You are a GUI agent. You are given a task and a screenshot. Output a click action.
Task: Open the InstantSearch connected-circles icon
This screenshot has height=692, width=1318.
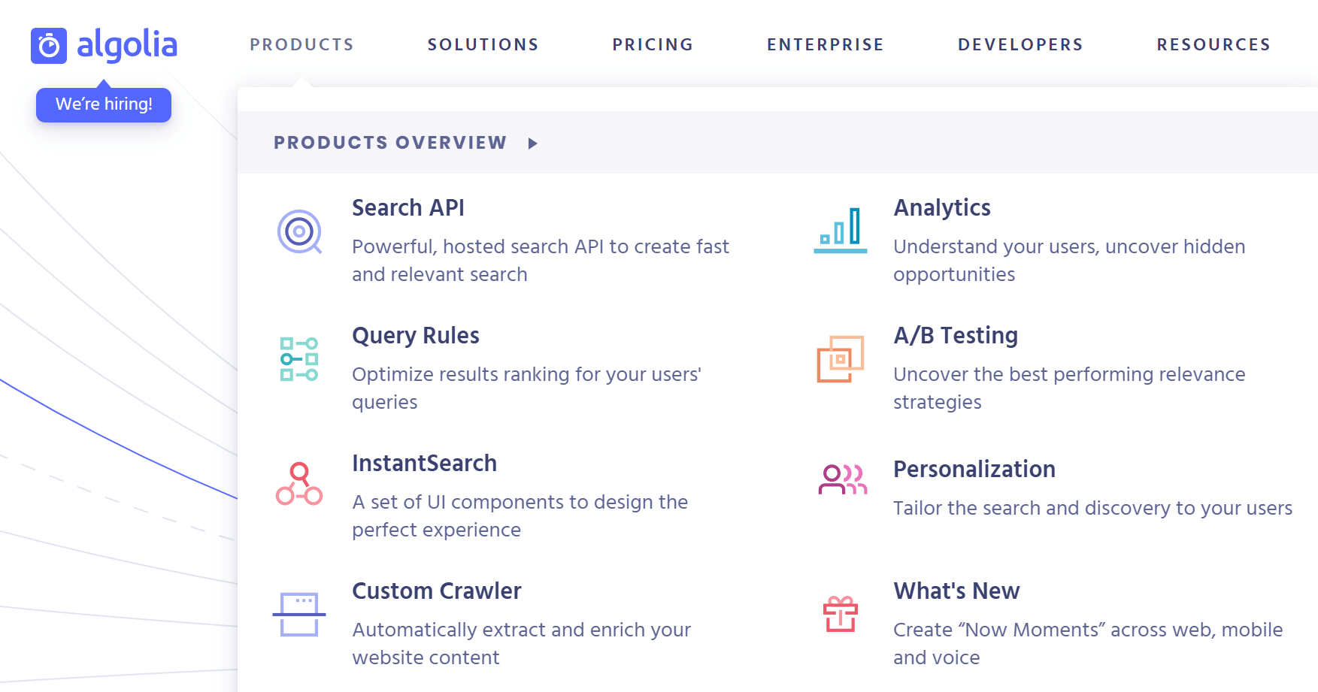299,483
